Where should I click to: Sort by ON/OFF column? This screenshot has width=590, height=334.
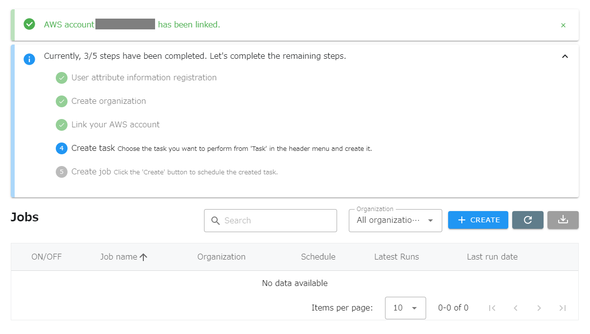pos(46,257)
